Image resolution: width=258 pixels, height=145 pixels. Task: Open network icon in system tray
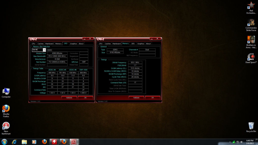coord(238,142)
